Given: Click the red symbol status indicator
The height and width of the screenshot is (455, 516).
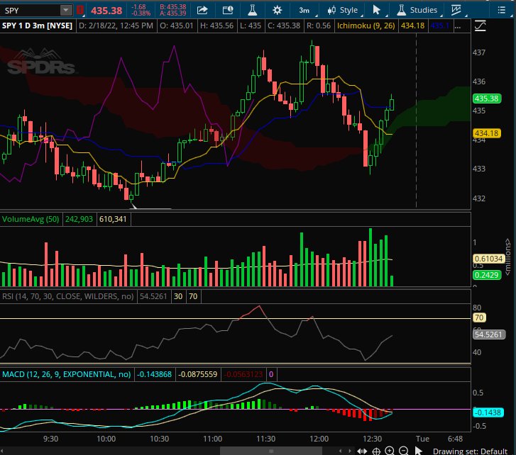Looking at the screenshot, I should 80,10.
